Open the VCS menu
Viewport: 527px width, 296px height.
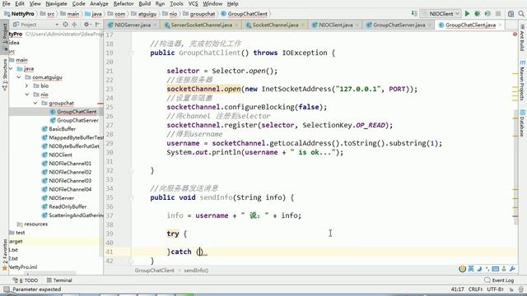point(193,3)
